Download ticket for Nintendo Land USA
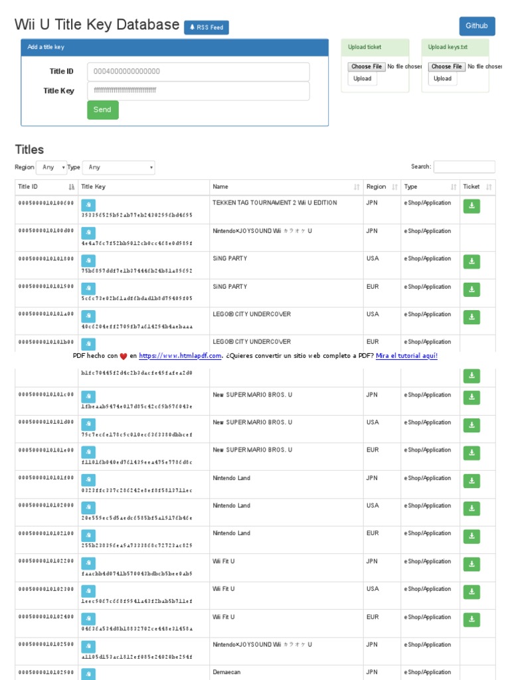The image size is (510, 680). point(471,508)
